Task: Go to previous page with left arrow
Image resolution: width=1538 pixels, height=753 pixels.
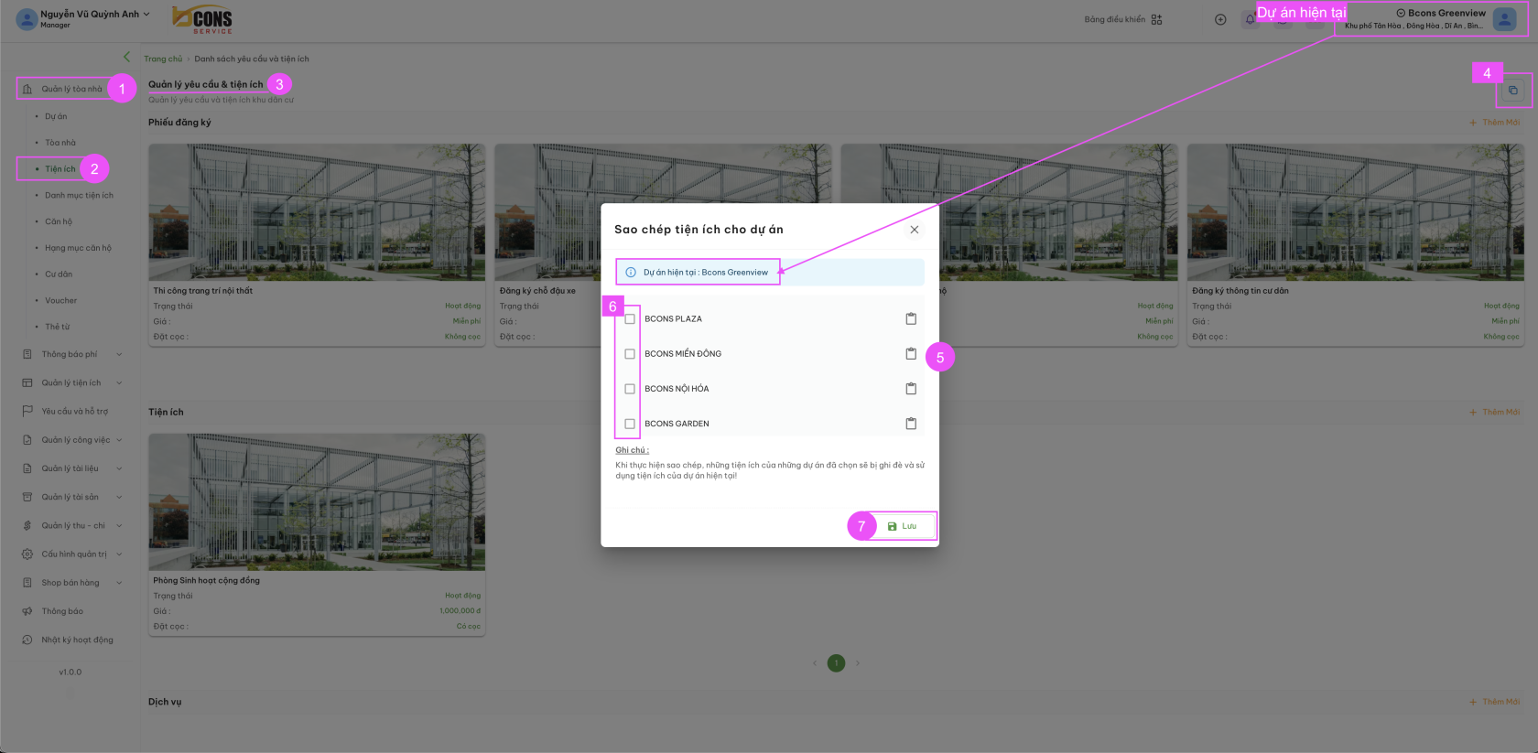Action: pos(815,663)
